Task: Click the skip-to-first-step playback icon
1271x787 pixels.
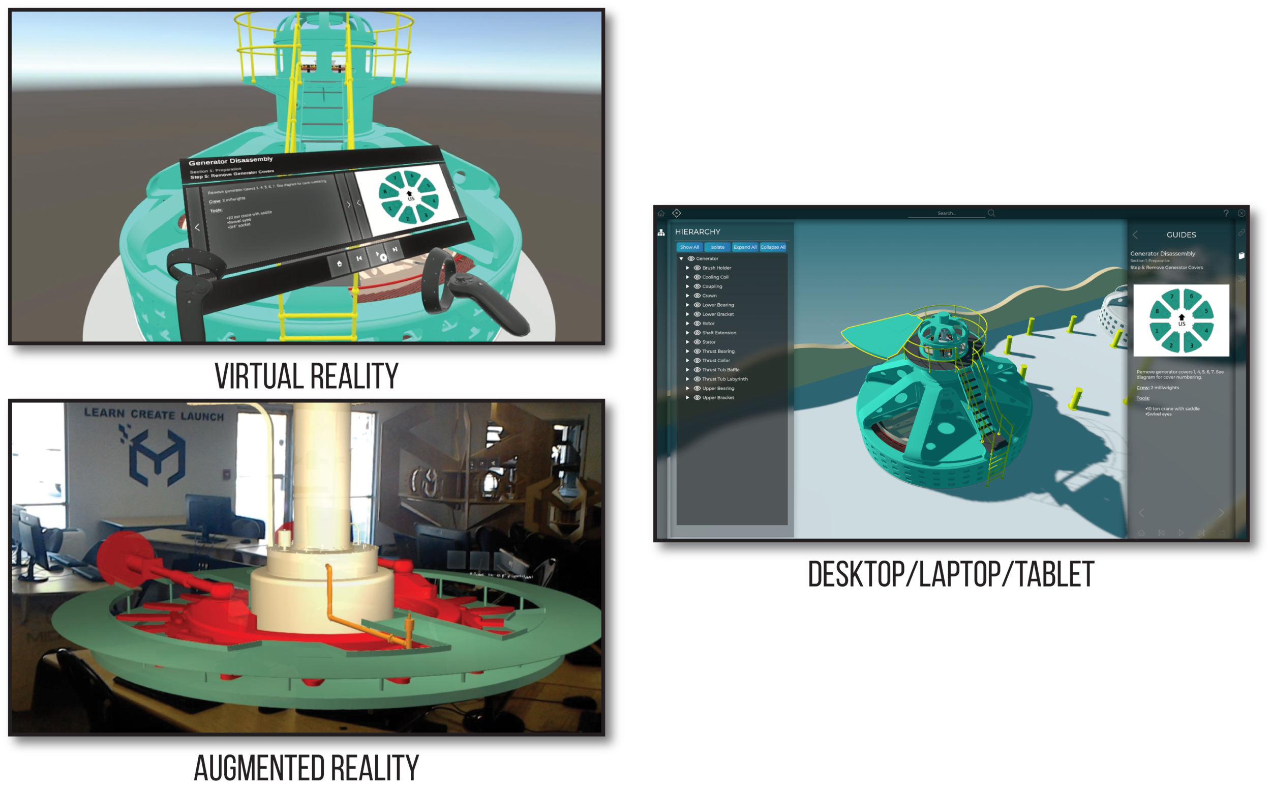Action: tap(1162, 534)
